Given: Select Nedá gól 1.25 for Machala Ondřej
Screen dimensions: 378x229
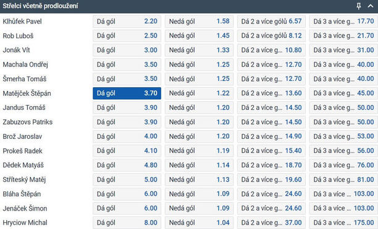Looking at the screenshot, I should [x=199, y=64].
